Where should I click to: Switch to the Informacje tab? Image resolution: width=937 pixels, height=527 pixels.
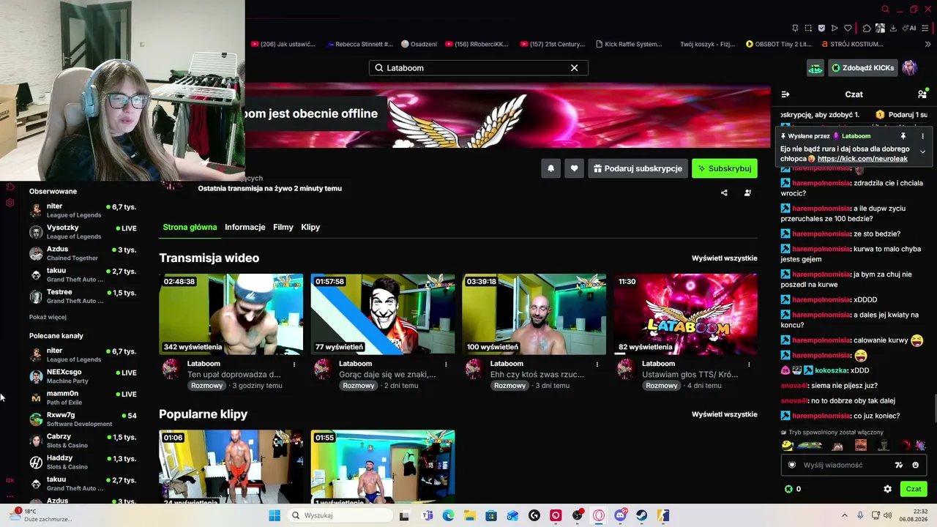[245, 227]
